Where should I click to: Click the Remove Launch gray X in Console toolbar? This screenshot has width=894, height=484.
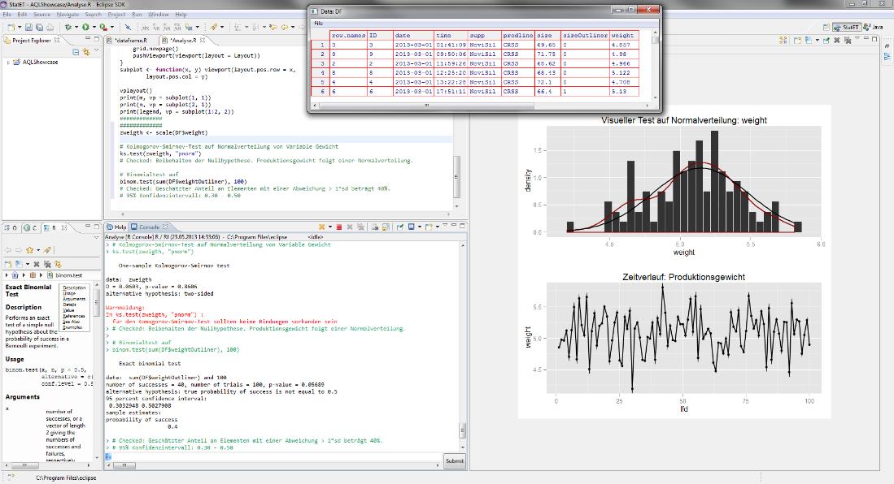click(350, 227)
